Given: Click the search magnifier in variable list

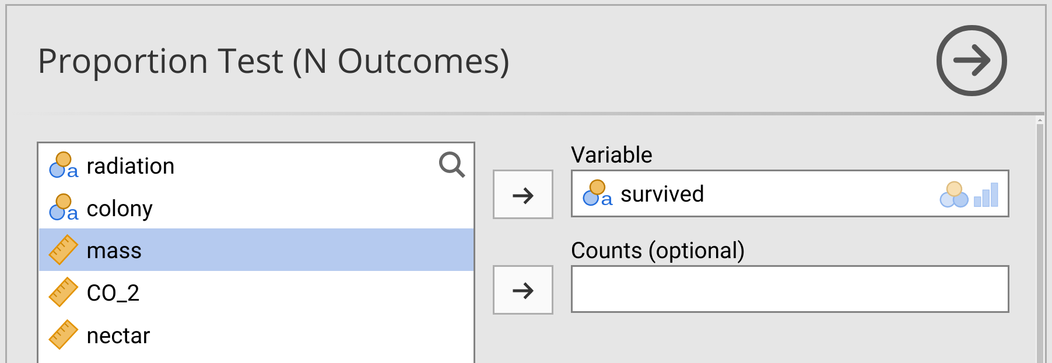Looking at the screenshot, I should point(451,165).
